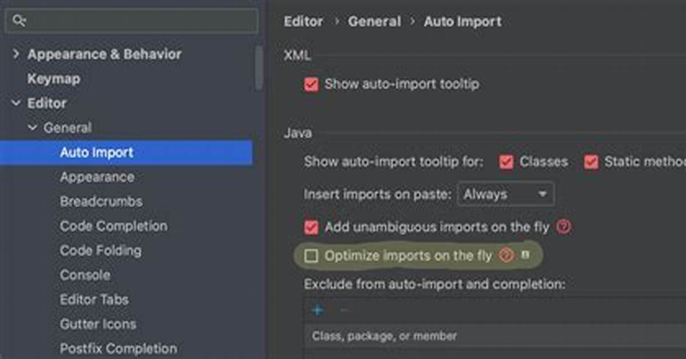Add an exclusion with the plus icon
Image resolution: width=686 pixels, height=359 pixels.
[x=318, y=310]
